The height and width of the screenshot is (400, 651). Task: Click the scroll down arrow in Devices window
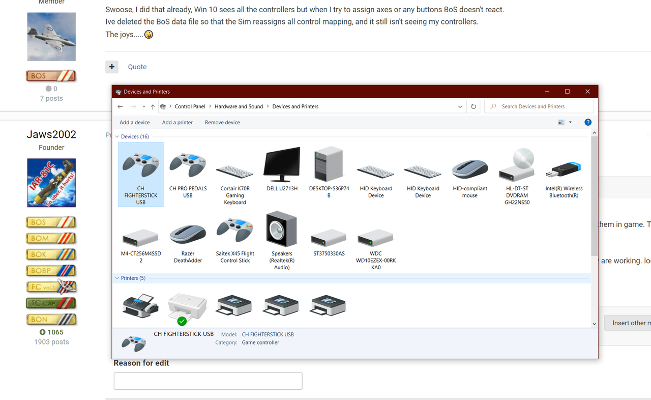pos(595,324)
